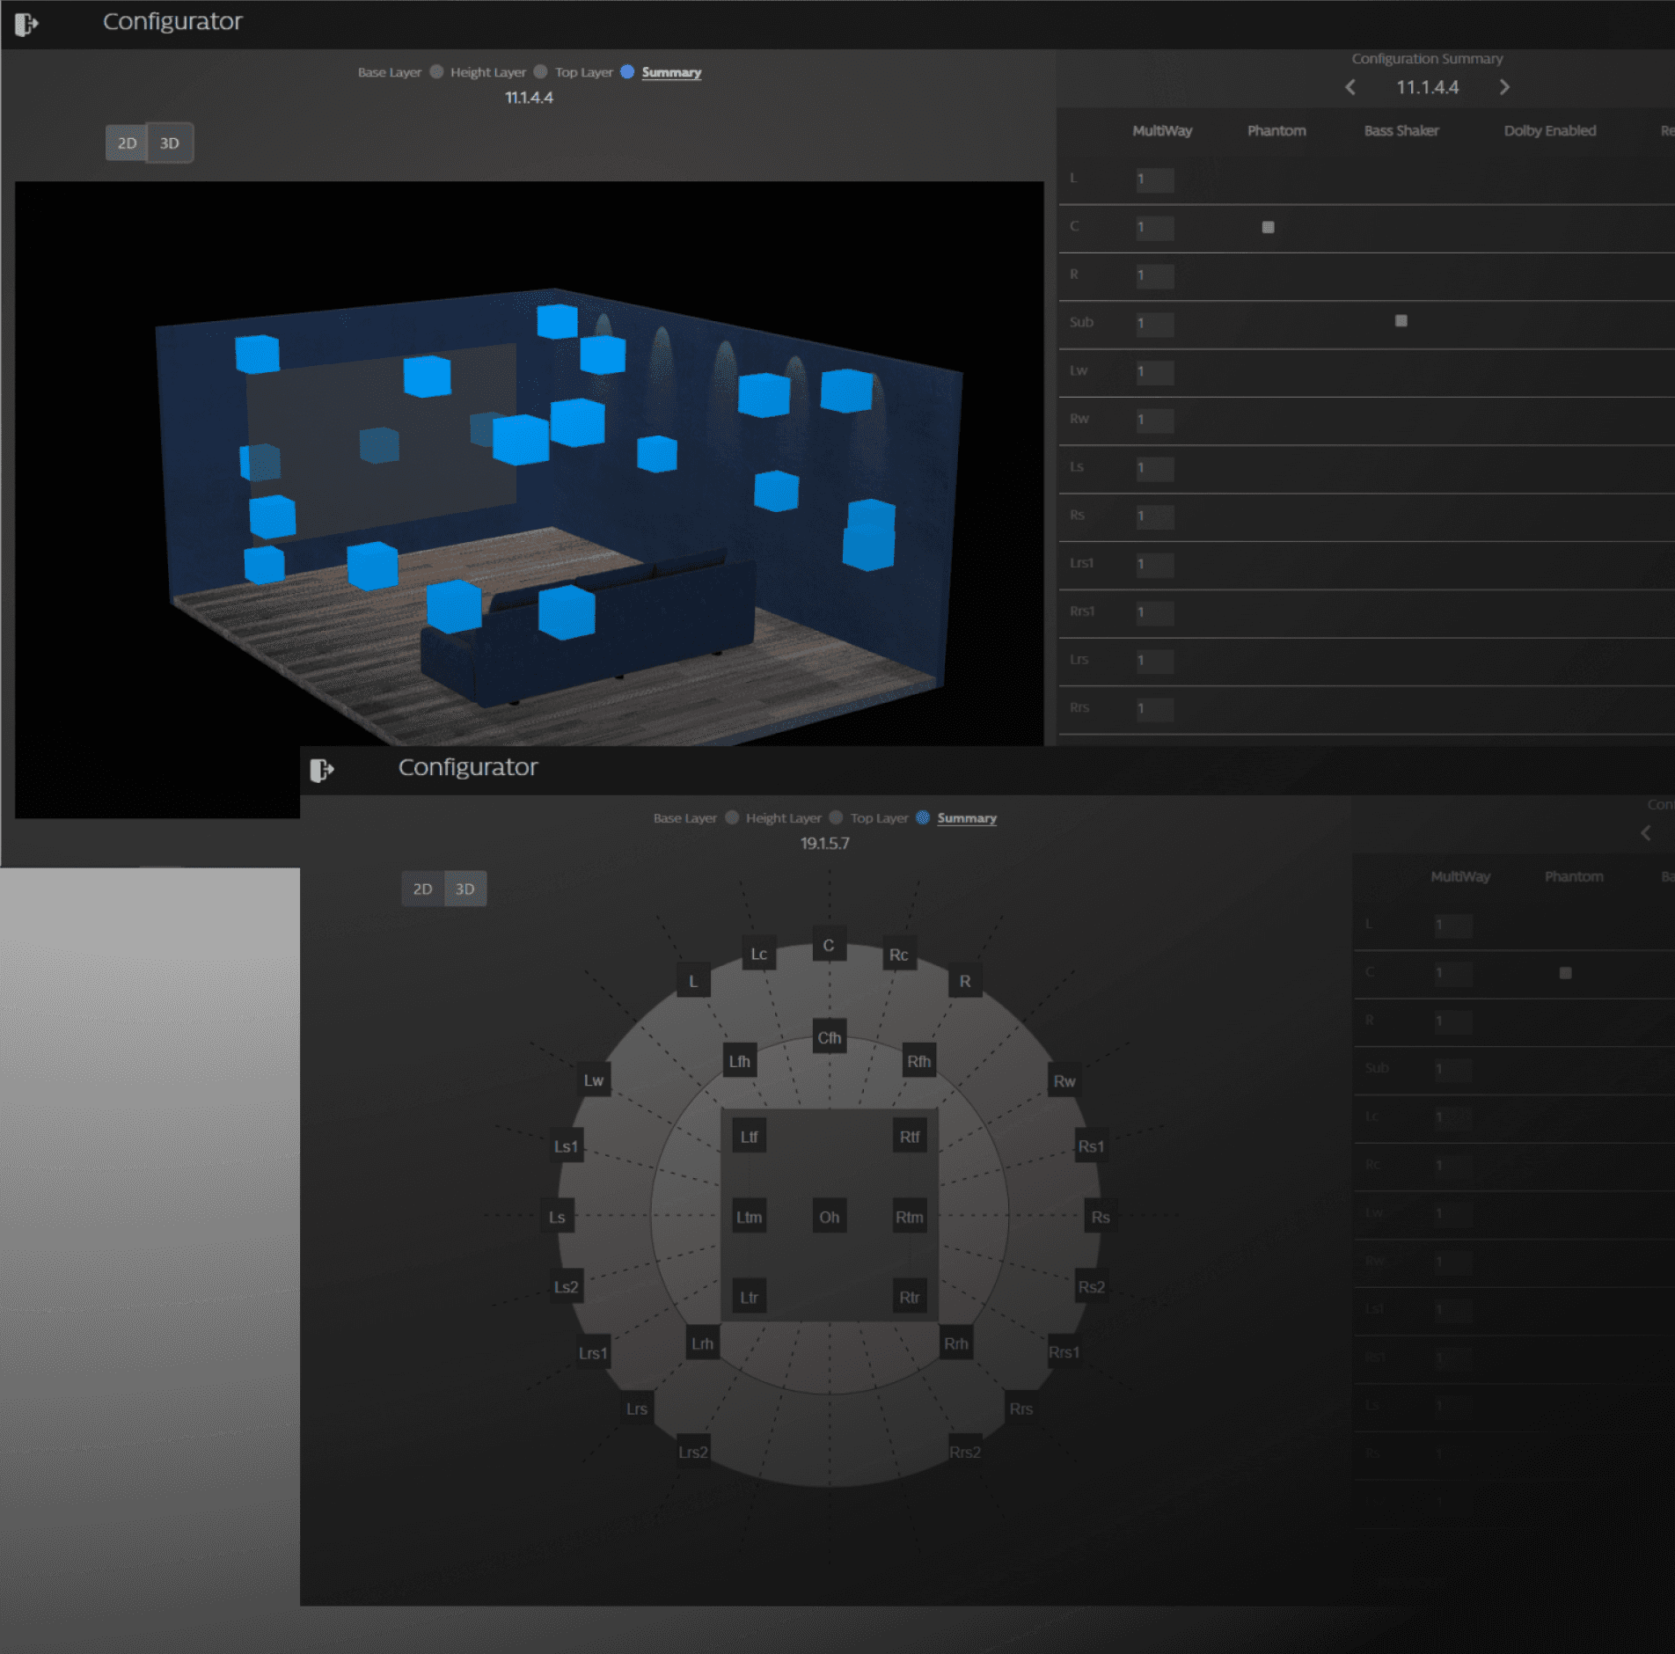The height and width of the screenshot is (1654, 1675).
Task: Select Height Layer radio in lower window
Action: (836, 817)
